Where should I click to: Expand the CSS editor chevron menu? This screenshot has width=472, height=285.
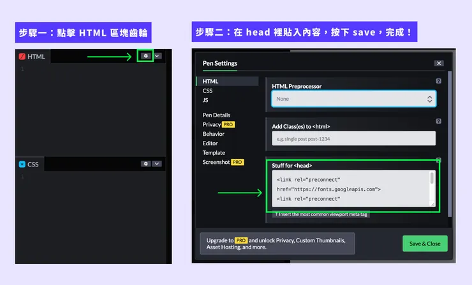[157, 164]
